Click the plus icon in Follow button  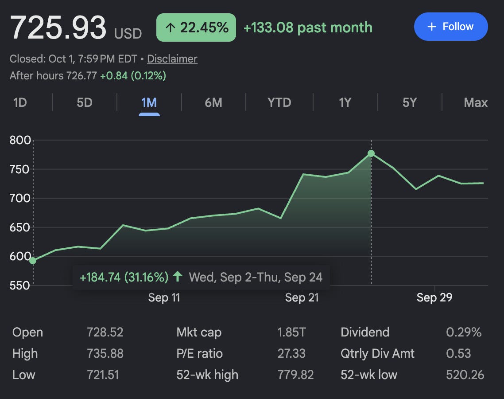(432, 27)
